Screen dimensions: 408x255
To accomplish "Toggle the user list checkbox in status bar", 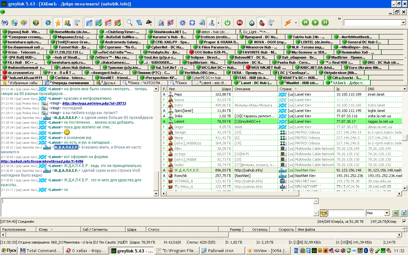I will coord(404,221).
